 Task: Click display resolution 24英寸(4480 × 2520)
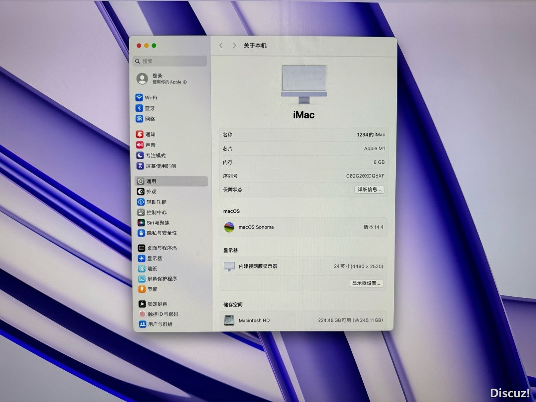click(358, 267)
